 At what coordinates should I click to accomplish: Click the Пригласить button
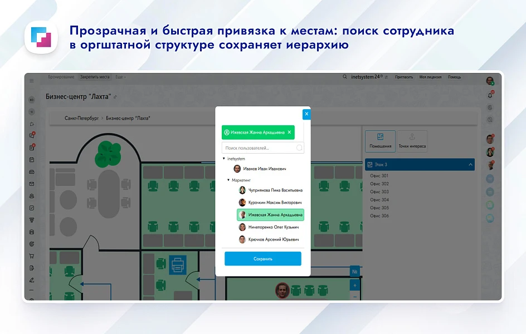point(404,77)
